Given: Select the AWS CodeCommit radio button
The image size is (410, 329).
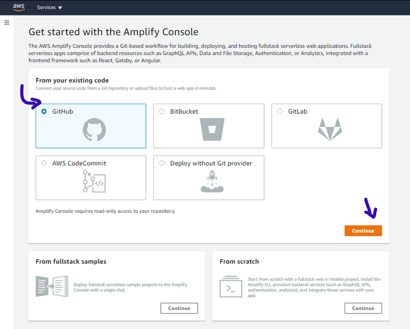Looking at the screenshot, I should [44, 163].
